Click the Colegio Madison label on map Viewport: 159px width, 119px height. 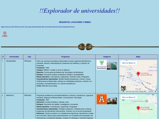(138, 101)
